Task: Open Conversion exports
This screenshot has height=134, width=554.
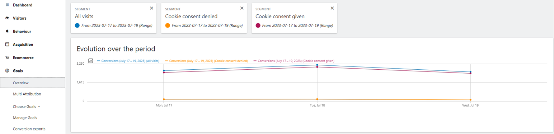Action: [29, 129]
